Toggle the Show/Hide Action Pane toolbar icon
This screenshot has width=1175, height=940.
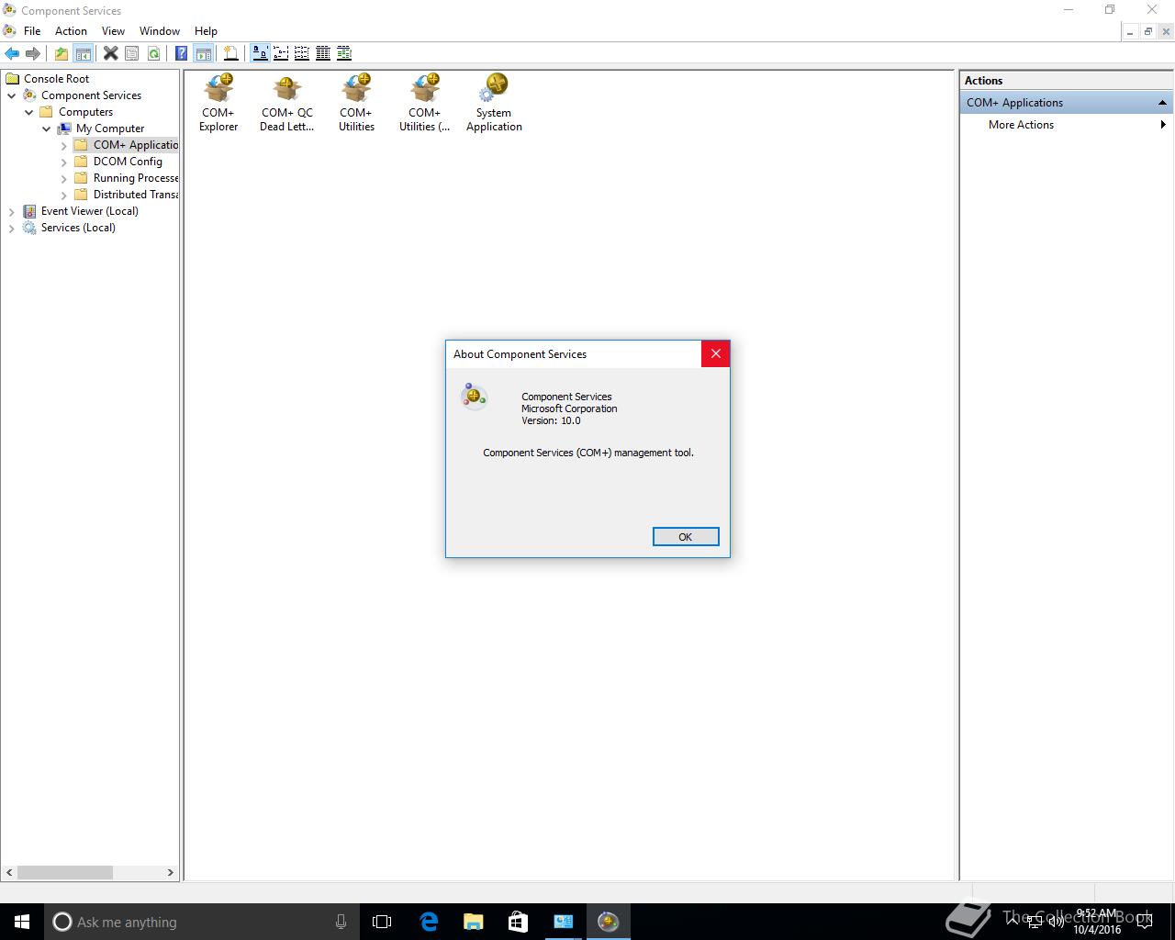coord(203,53)
